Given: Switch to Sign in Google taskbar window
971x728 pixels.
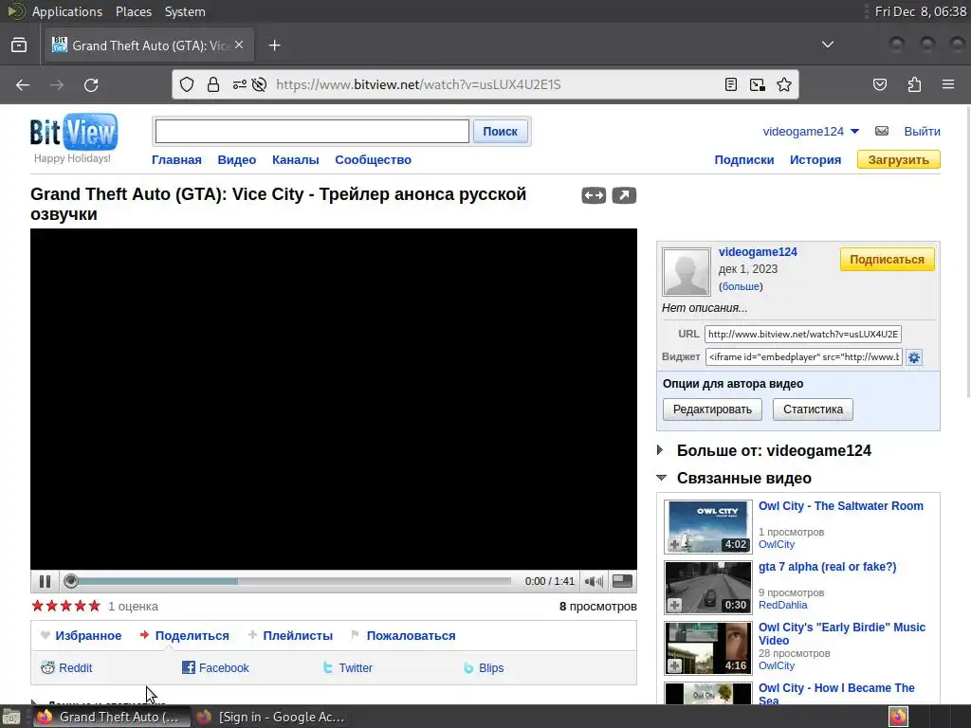Looking at the screenshot, I should click(270, 717).
